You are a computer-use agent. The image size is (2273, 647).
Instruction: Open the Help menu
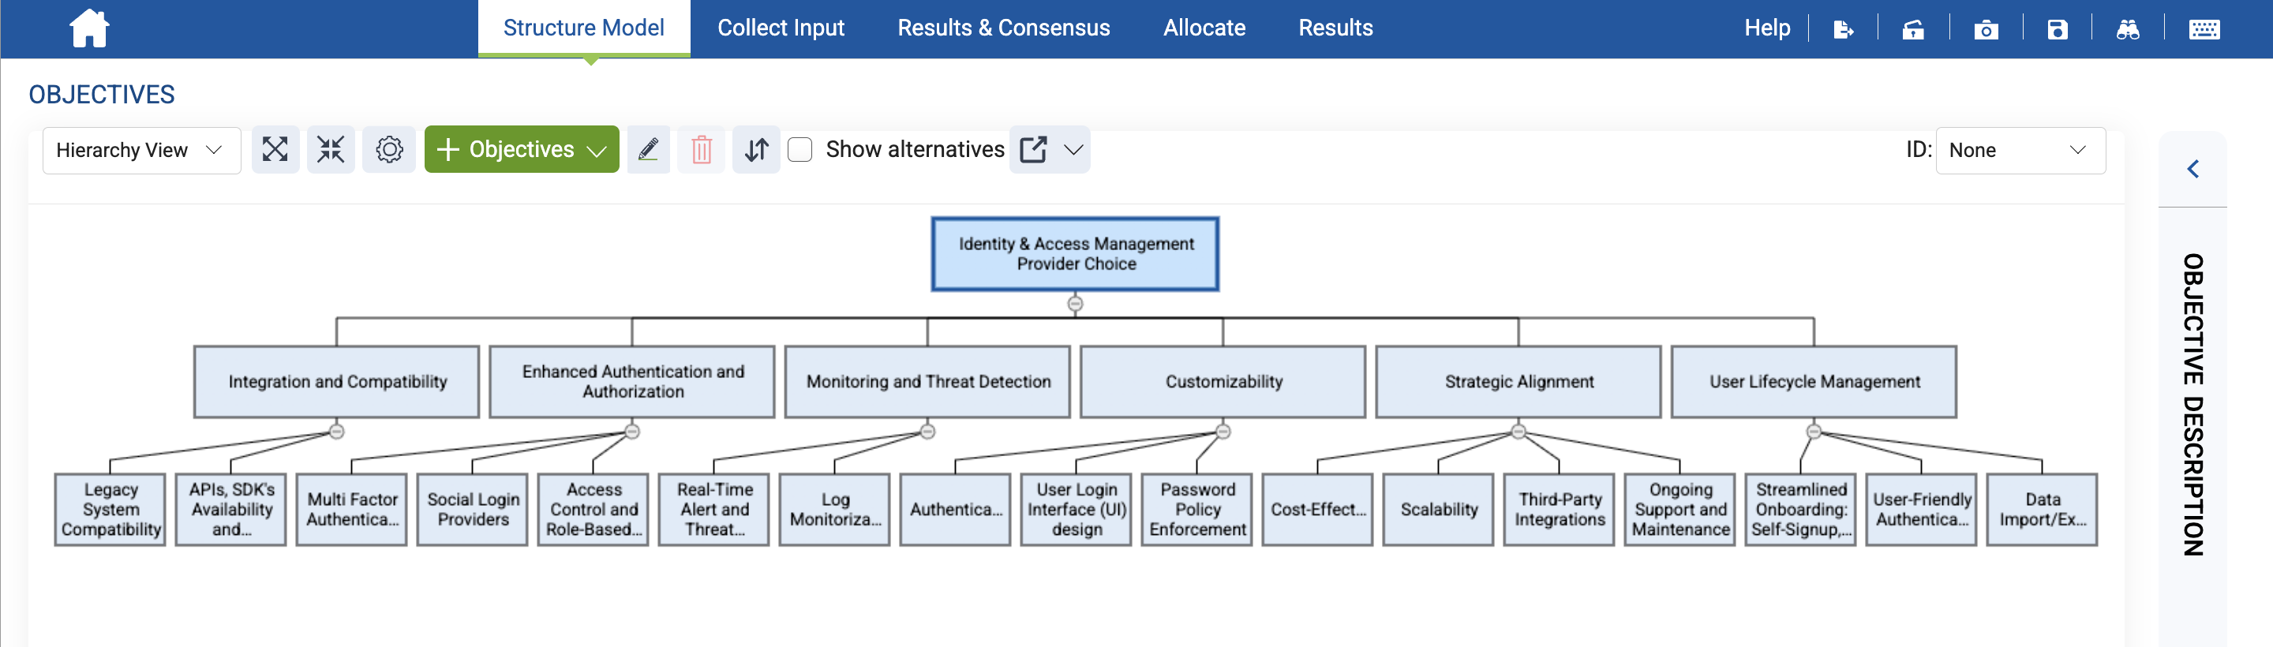coord(1766,28)
